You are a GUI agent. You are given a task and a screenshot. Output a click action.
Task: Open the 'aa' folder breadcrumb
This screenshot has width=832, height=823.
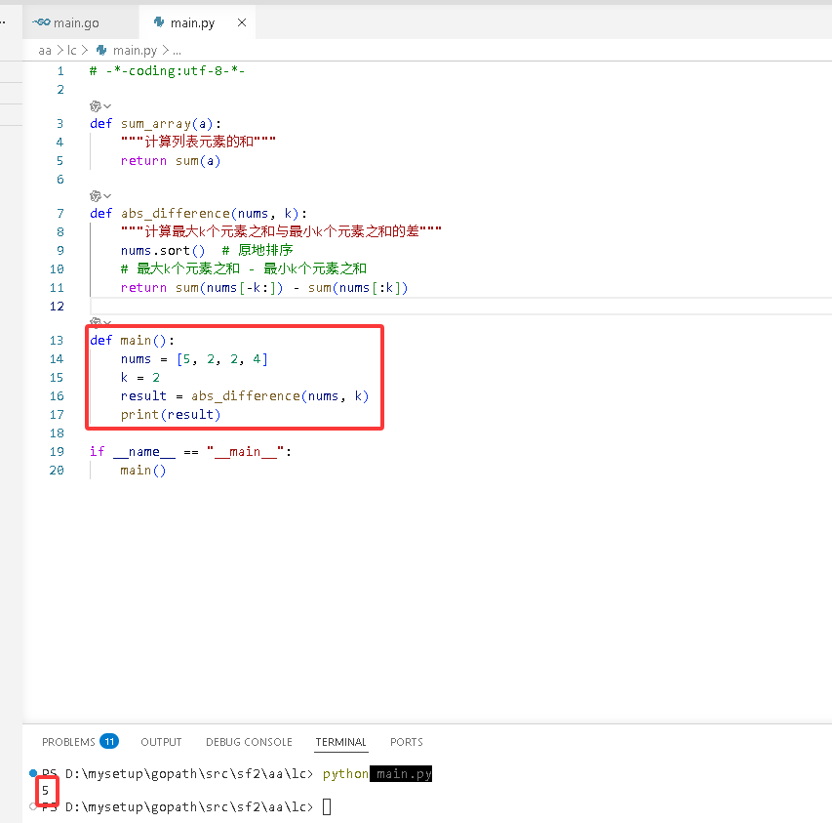45,51
